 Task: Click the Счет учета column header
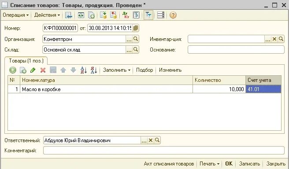(263, 80)
